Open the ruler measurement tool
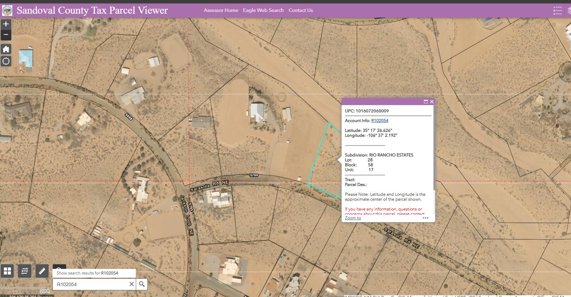Image resolution: width=571 pixels, height=297 pixels. tap(42, 271)
